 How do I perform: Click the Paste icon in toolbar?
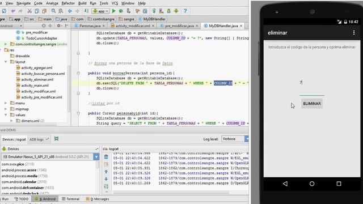[44, 11]
